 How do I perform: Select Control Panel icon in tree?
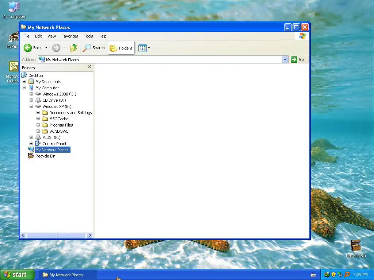coord(38,143)
